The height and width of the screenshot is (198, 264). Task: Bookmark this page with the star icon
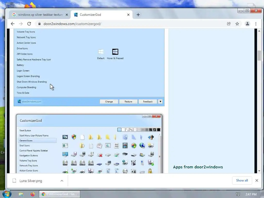pos(237,24)
